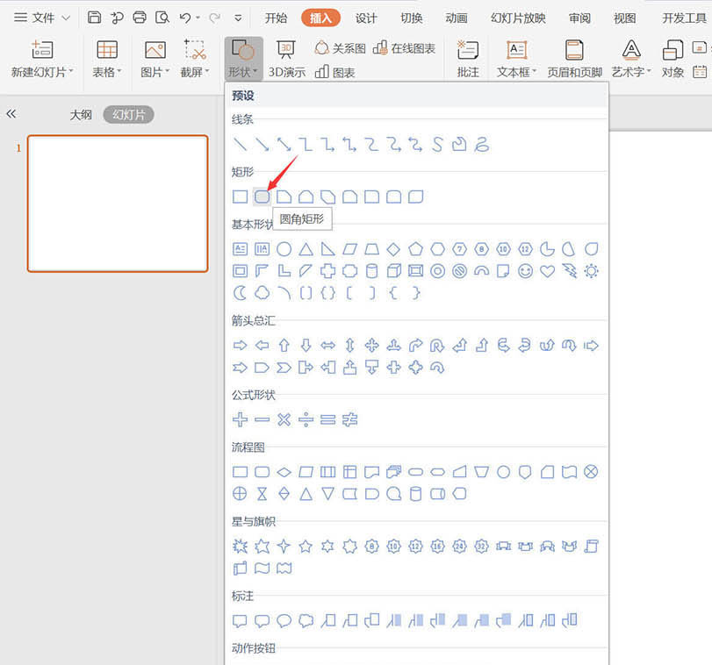Pick the crescent moon shape
The width and height of the screenshot is (712, 665).
click(x=240, y=293)
